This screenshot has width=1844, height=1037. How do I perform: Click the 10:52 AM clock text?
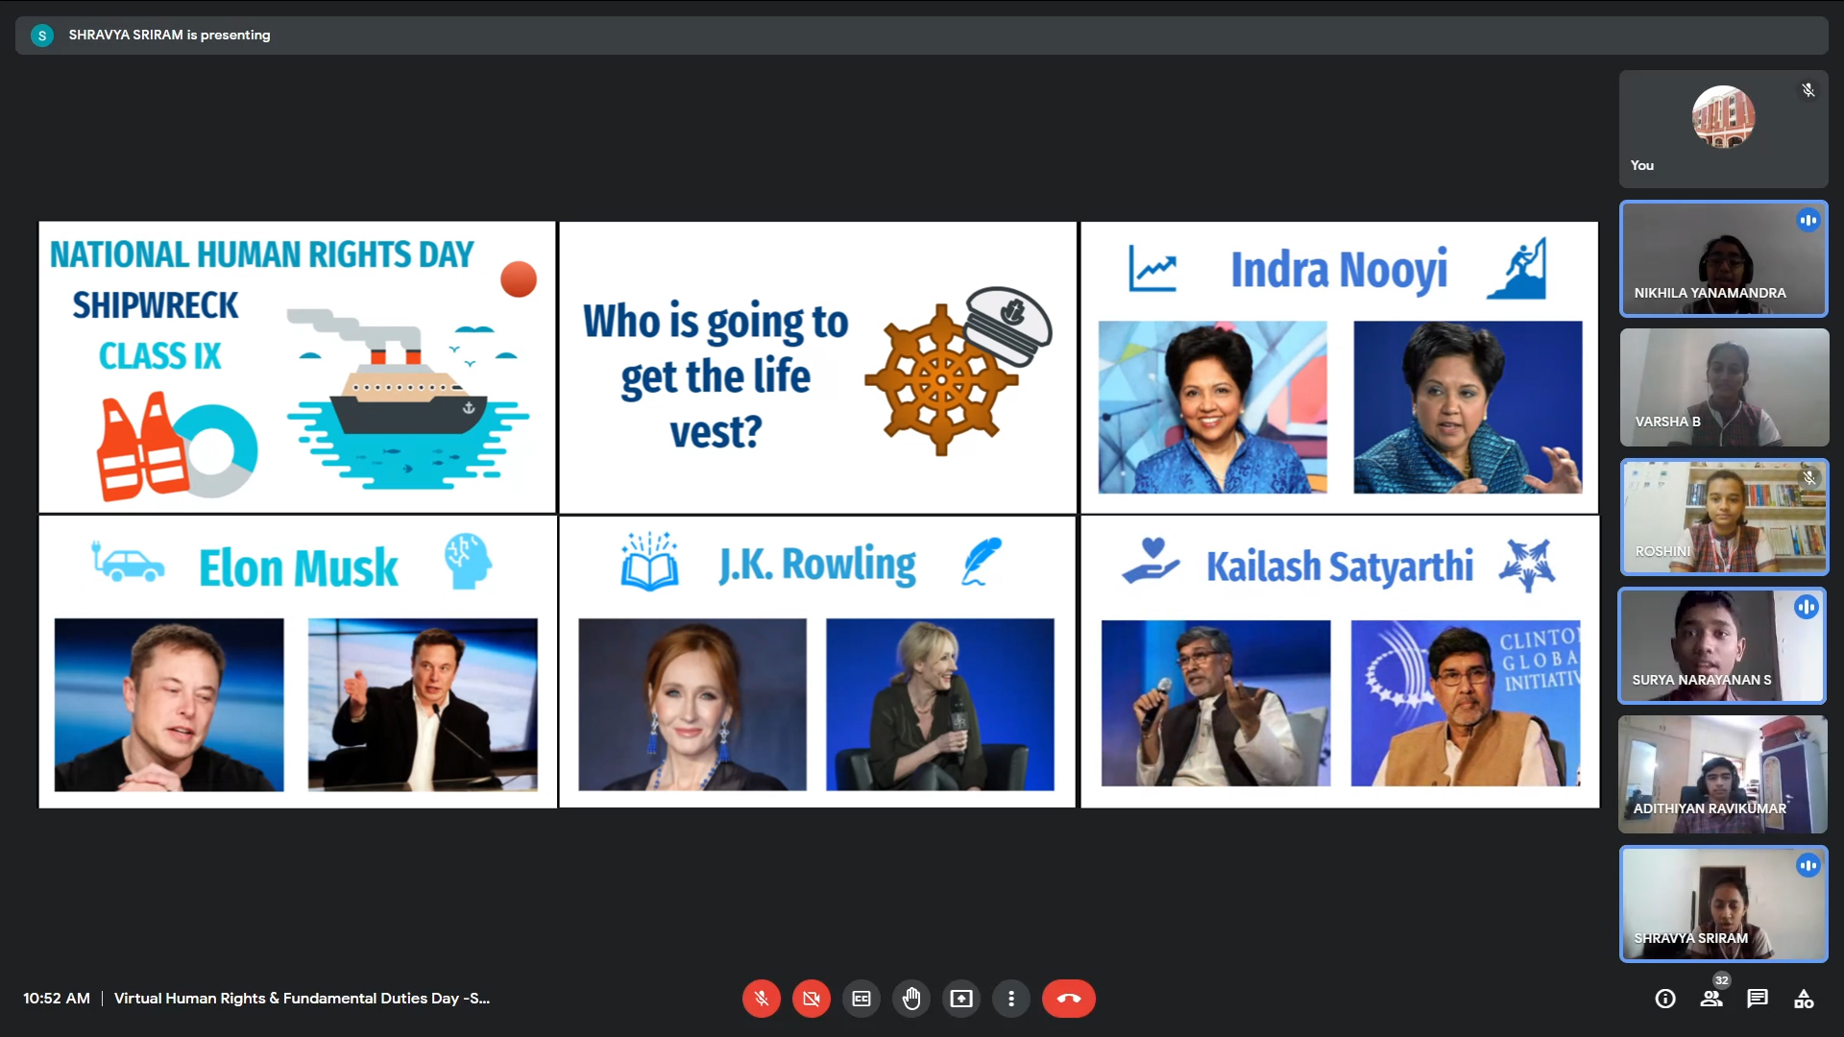57,999
